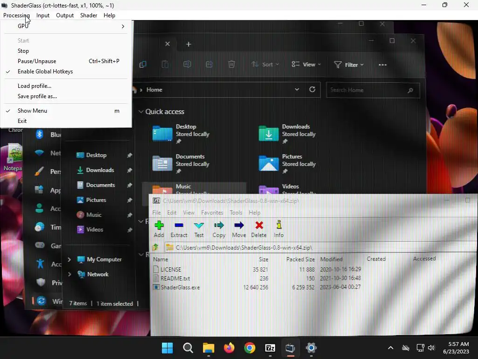Sort 7-Zip list by Packed Size
The width and height of the screenshot is (478, 359).
(300, 259)
